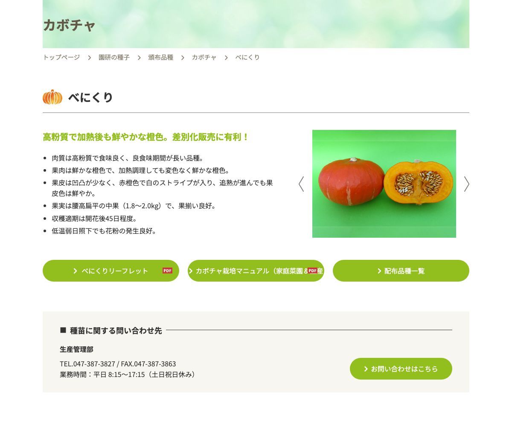This screenshot has width=512, height=426.
Task: Click the PDF icon on べにくりリーフレット button
Action: (x=167, y=271)
